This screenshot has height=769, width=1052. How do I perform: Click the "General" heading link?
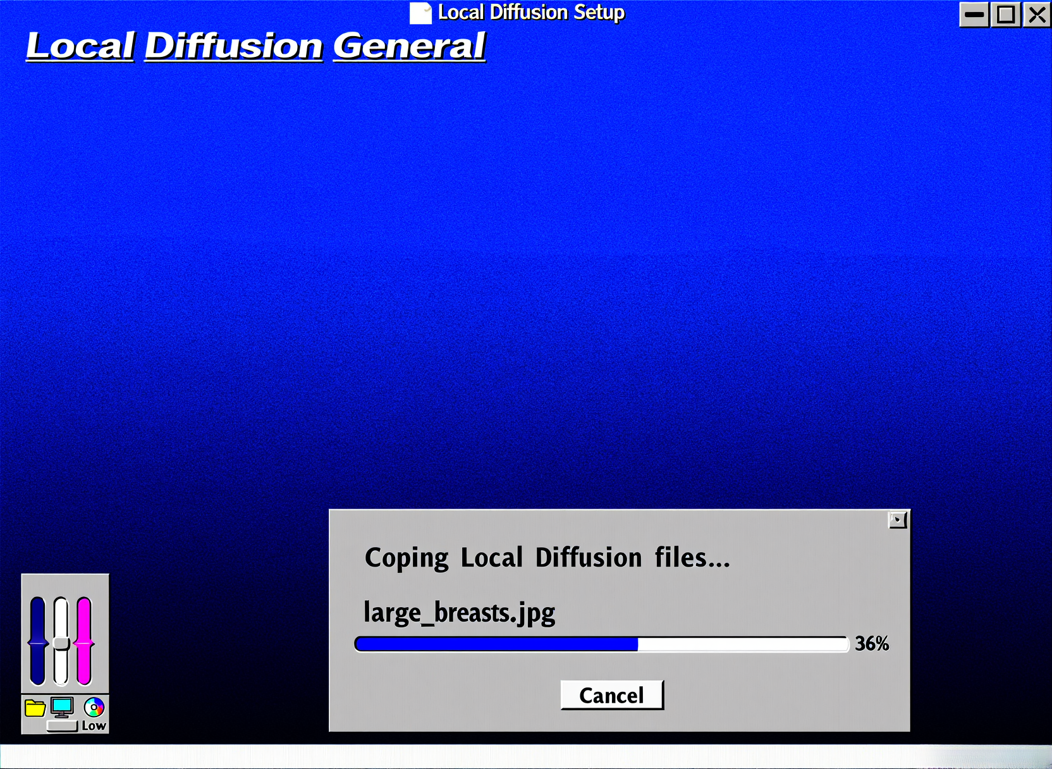(x=410, y=46)
